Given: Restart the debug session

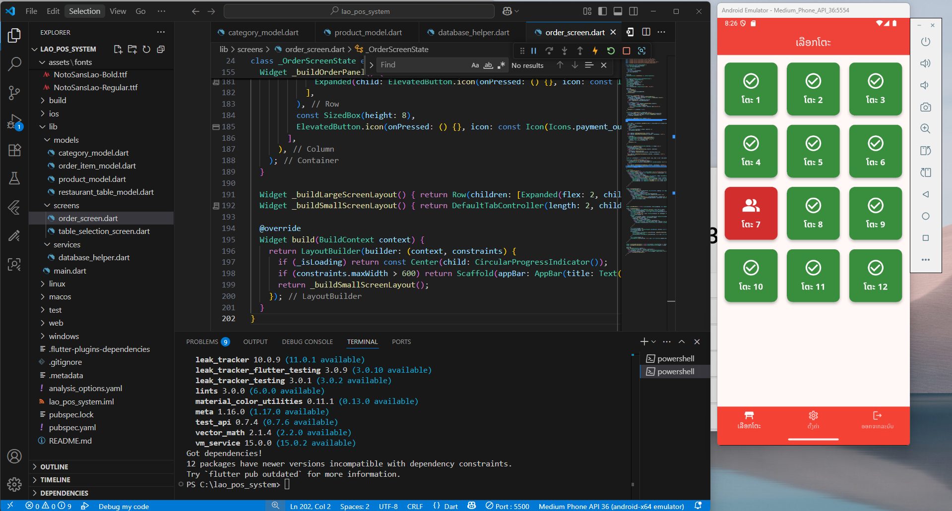Looking at the screenshot, I should coord(611,51).
